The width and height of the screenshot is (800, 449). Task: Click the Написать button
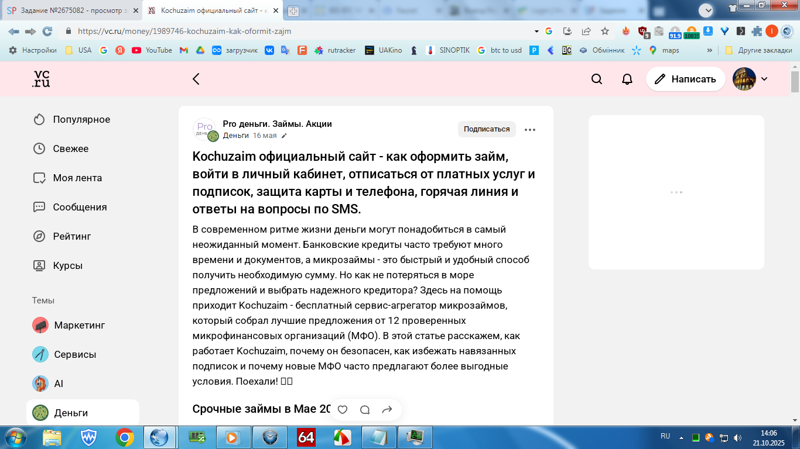(685, 79)
